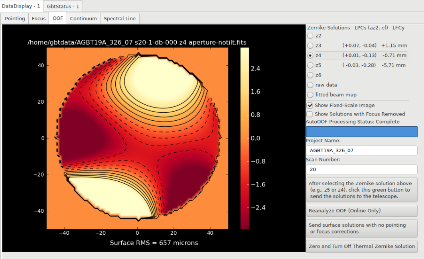Image resolution: width=424 pixels, height=259 pixels.
Task: Click the z4 LPCs value (+0.01, -0.13)
Action: tap(359, 55)
